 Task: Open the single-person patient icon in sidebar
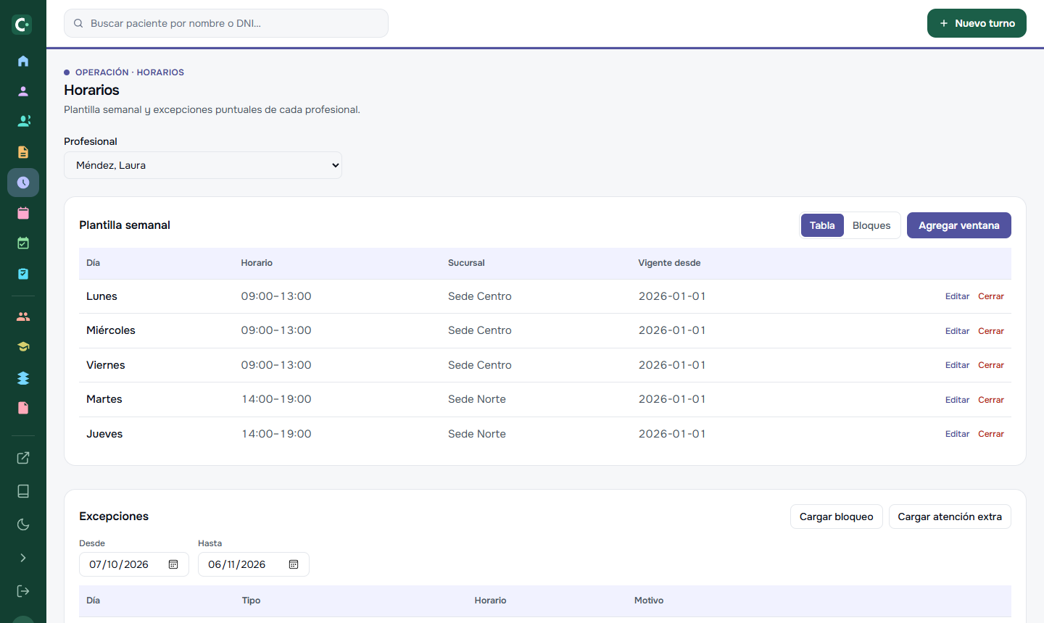[x=23, y=91]
